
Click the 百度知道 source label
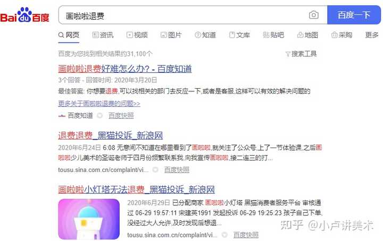tap(80, 116)
